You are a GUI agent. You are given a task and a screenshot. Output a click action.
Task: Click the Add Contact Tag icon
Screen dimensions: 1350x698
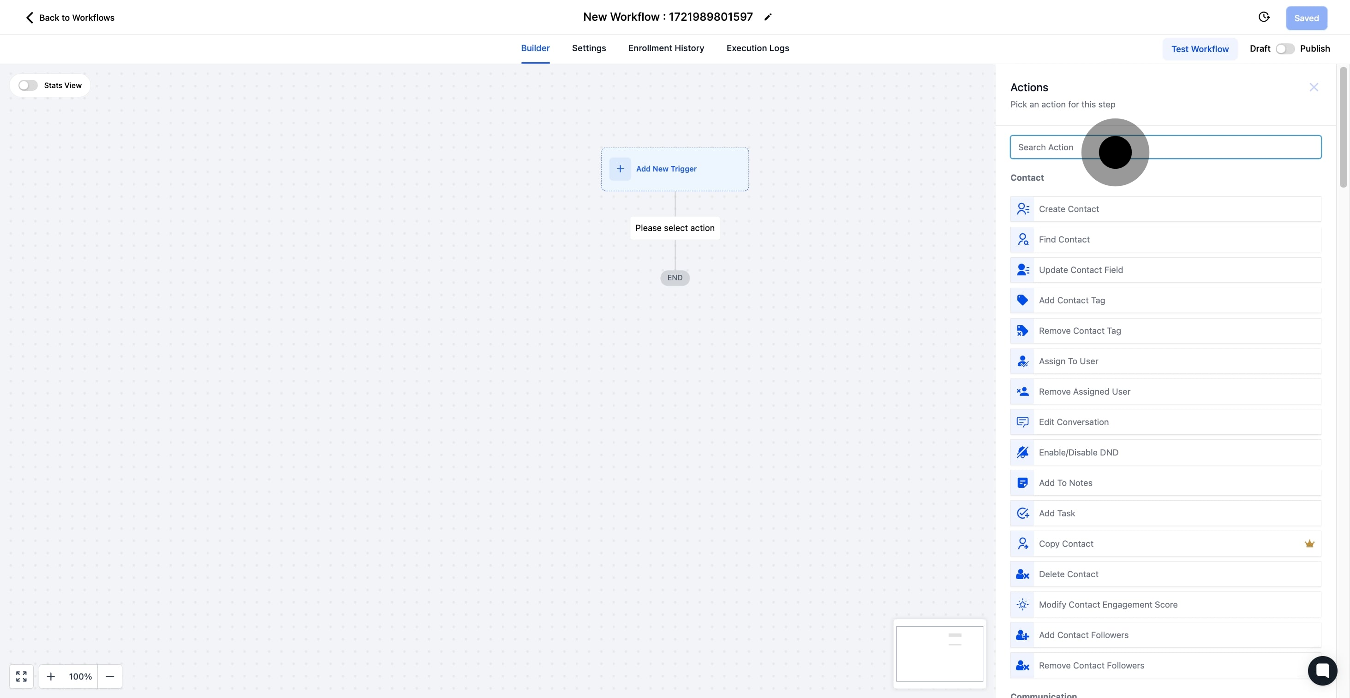click(1022, 300)
